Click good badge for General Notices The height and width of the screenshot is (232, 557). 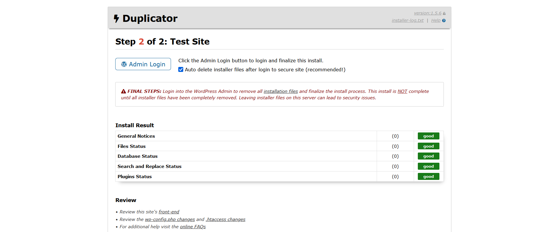click(428, 136)
